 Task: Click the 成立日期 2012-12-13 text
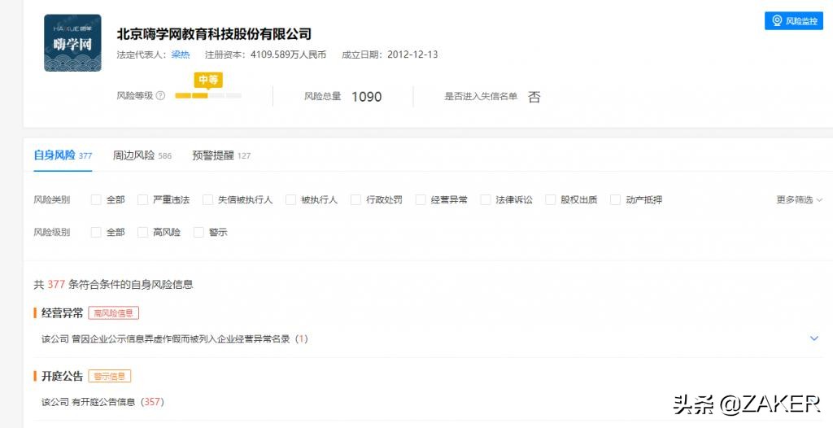point(390,55)
